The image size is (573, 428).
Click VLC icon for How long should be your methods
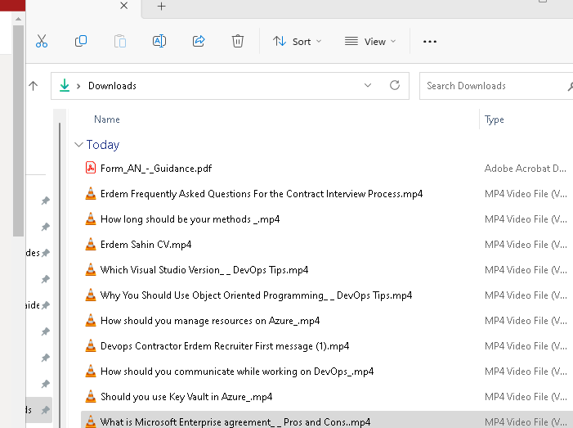91,219
